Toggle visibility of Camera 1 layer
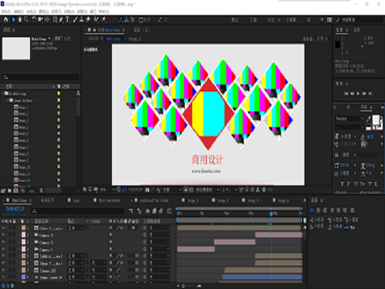Image resolution: width=385 pixels, height=289 pixels. (3, 249)
